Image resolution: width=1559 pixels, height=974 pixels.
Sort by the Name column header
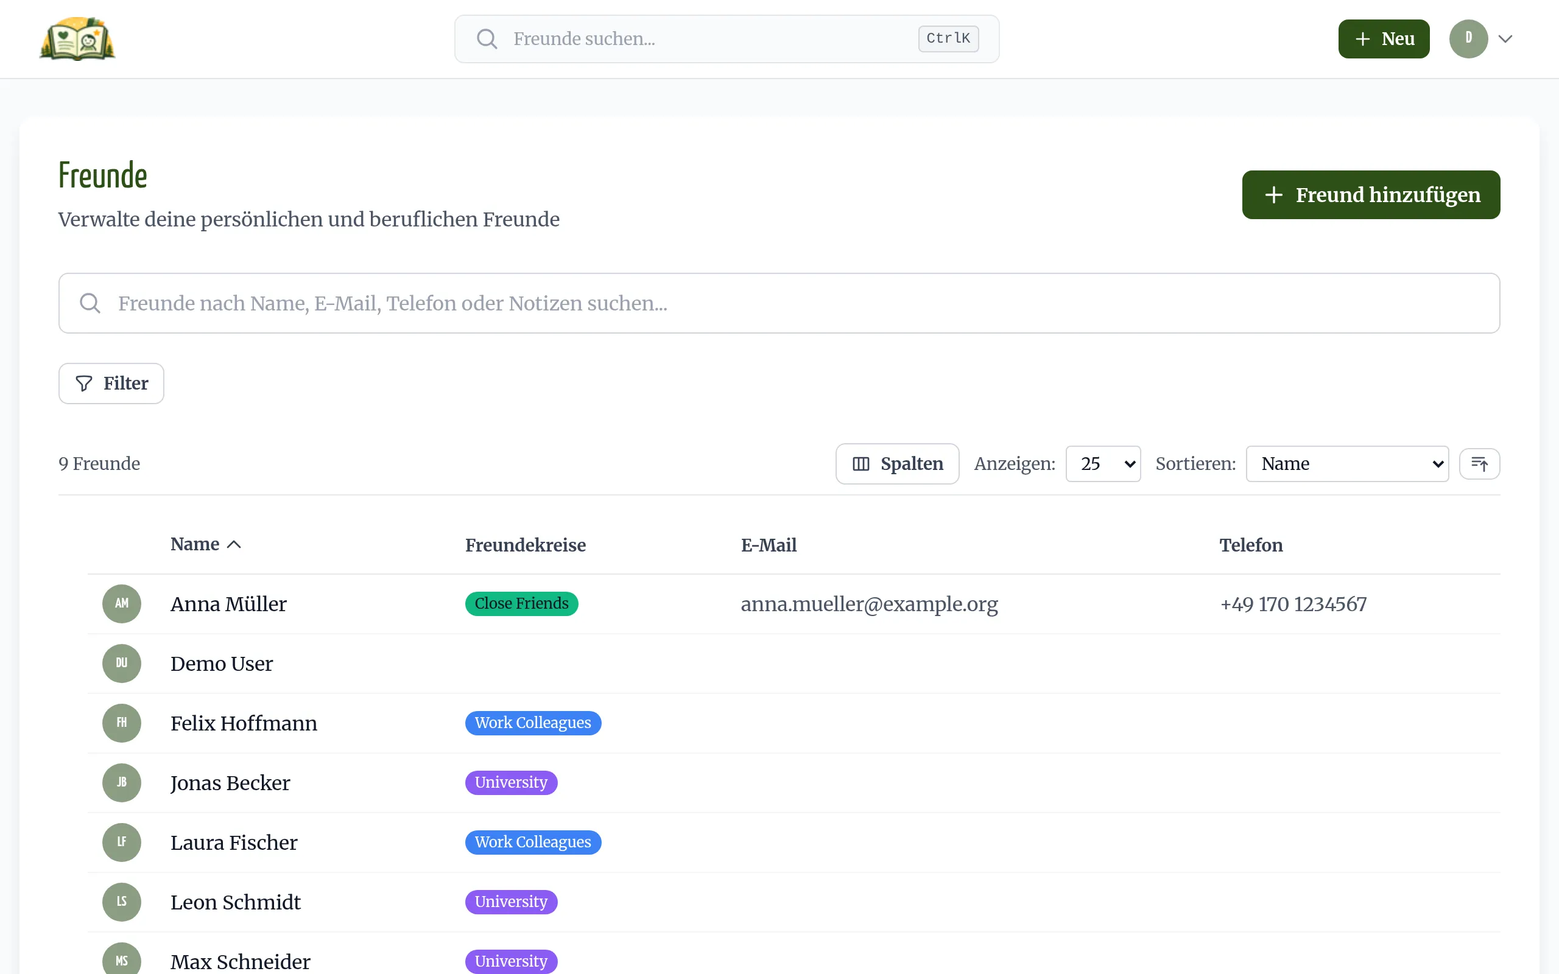[x=205, y=544]
